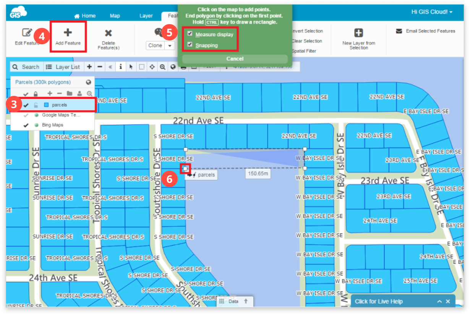This screenshot has width=470, height=315.
Task: Click the globe icon beside Parcels title
Action: [x=88, y=82]
